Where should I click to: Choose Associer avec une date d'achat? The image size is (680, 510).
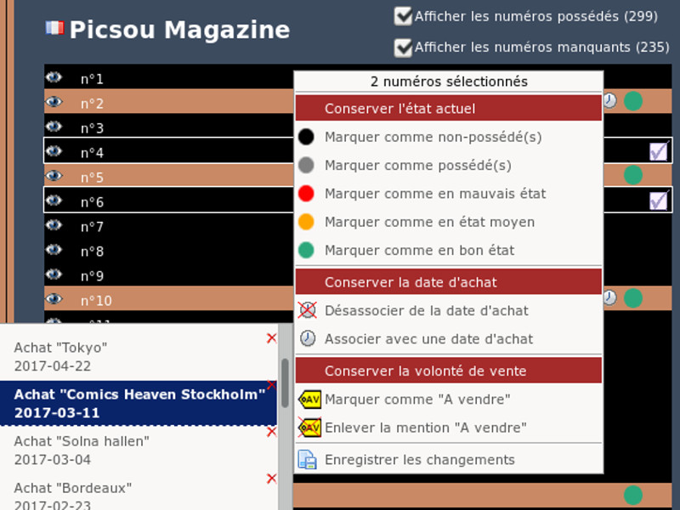coord(449,338)
